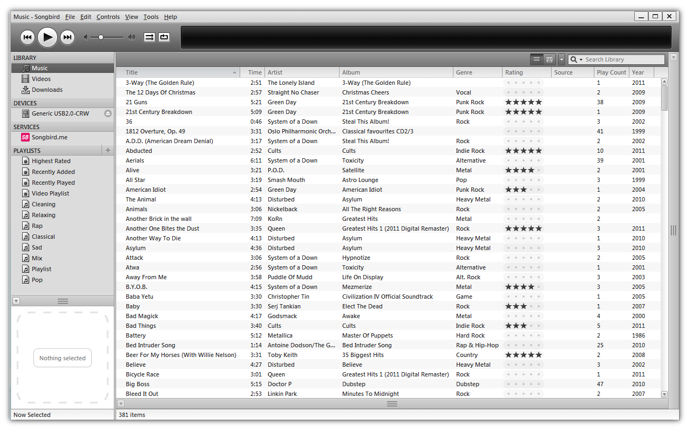Click artist Christopher Tin cell
This screenshot has height=431, width=692.
click(x=302, y=297)
